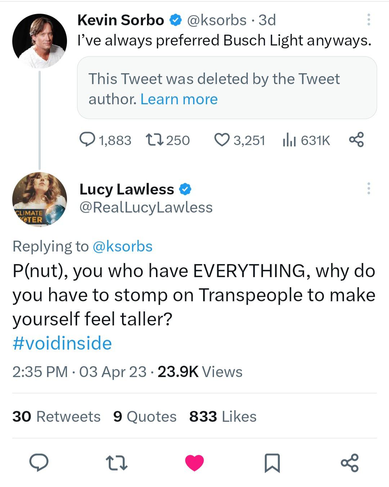View analytics icon showing 631K views

(x=289, y=140)
